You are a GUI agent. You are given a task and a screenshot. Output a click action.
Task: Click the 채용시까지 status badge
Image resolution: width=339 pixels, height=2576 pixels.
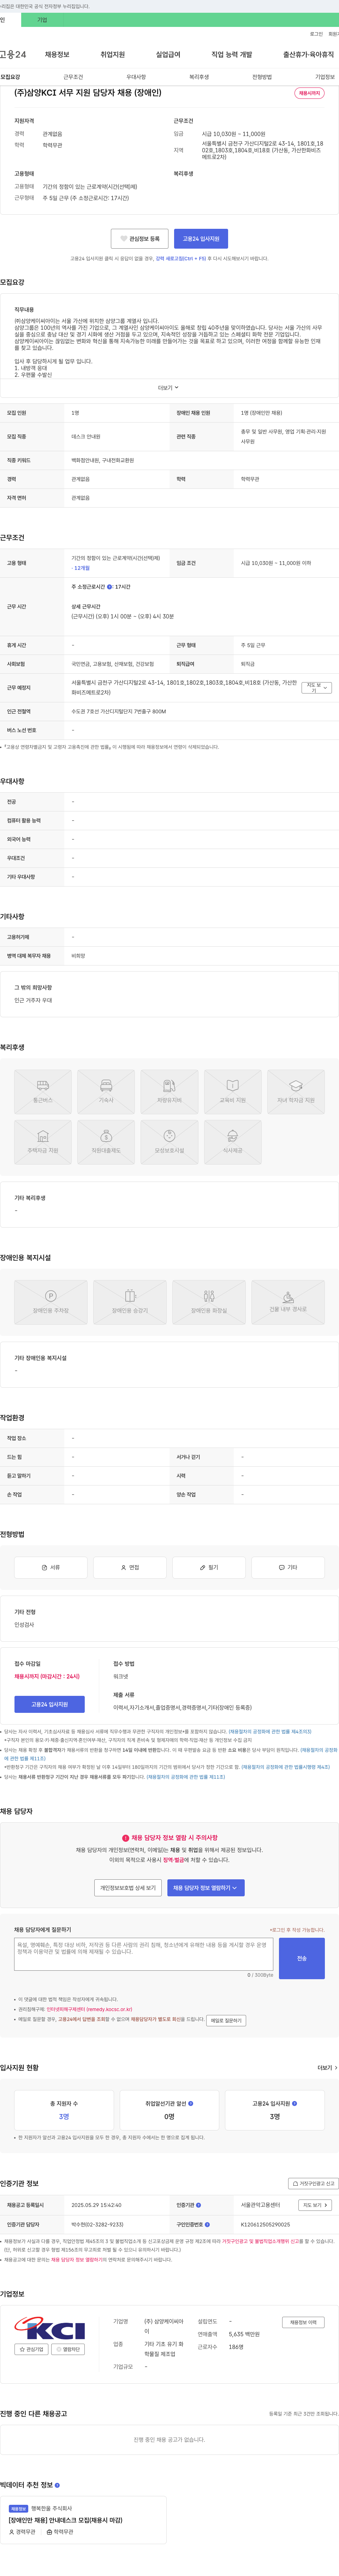pos(309,93)
